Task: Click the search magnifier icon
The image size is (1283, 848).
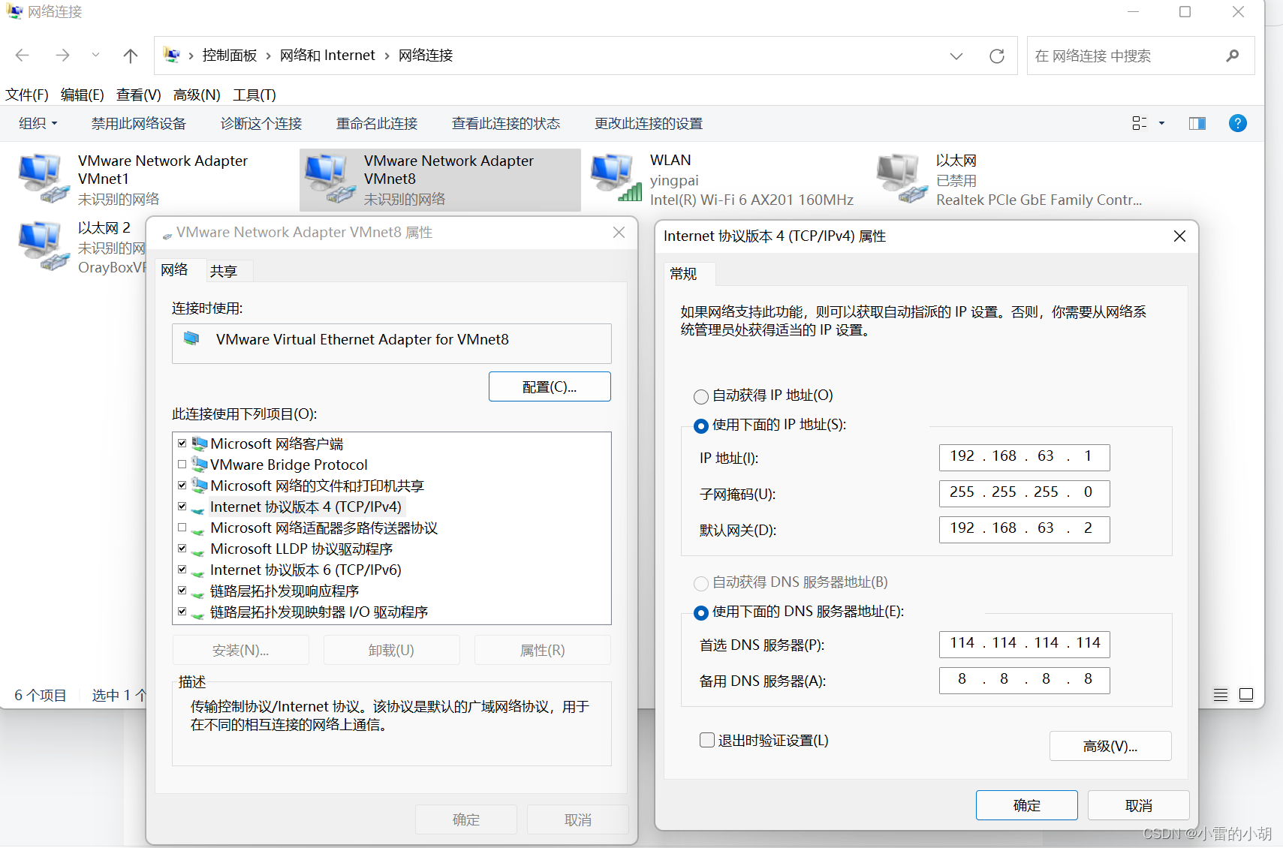Action: coord(1233,56)
